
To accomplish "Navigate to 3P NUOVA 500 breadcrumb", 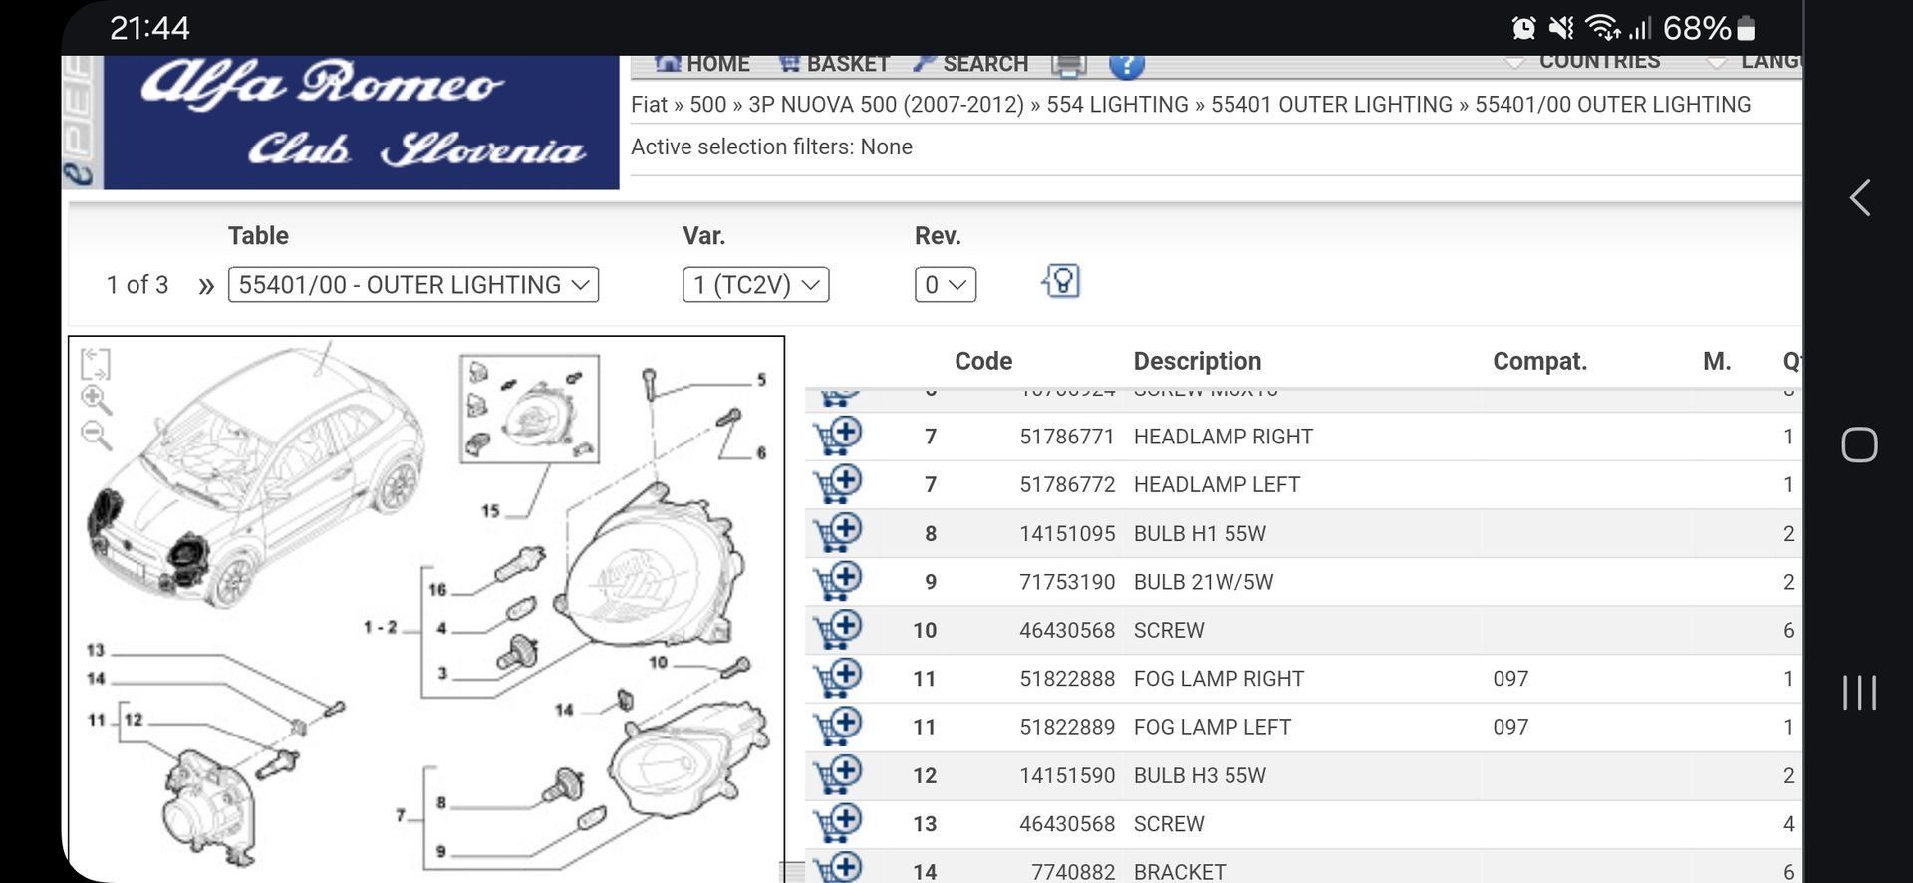I will 886,105.
